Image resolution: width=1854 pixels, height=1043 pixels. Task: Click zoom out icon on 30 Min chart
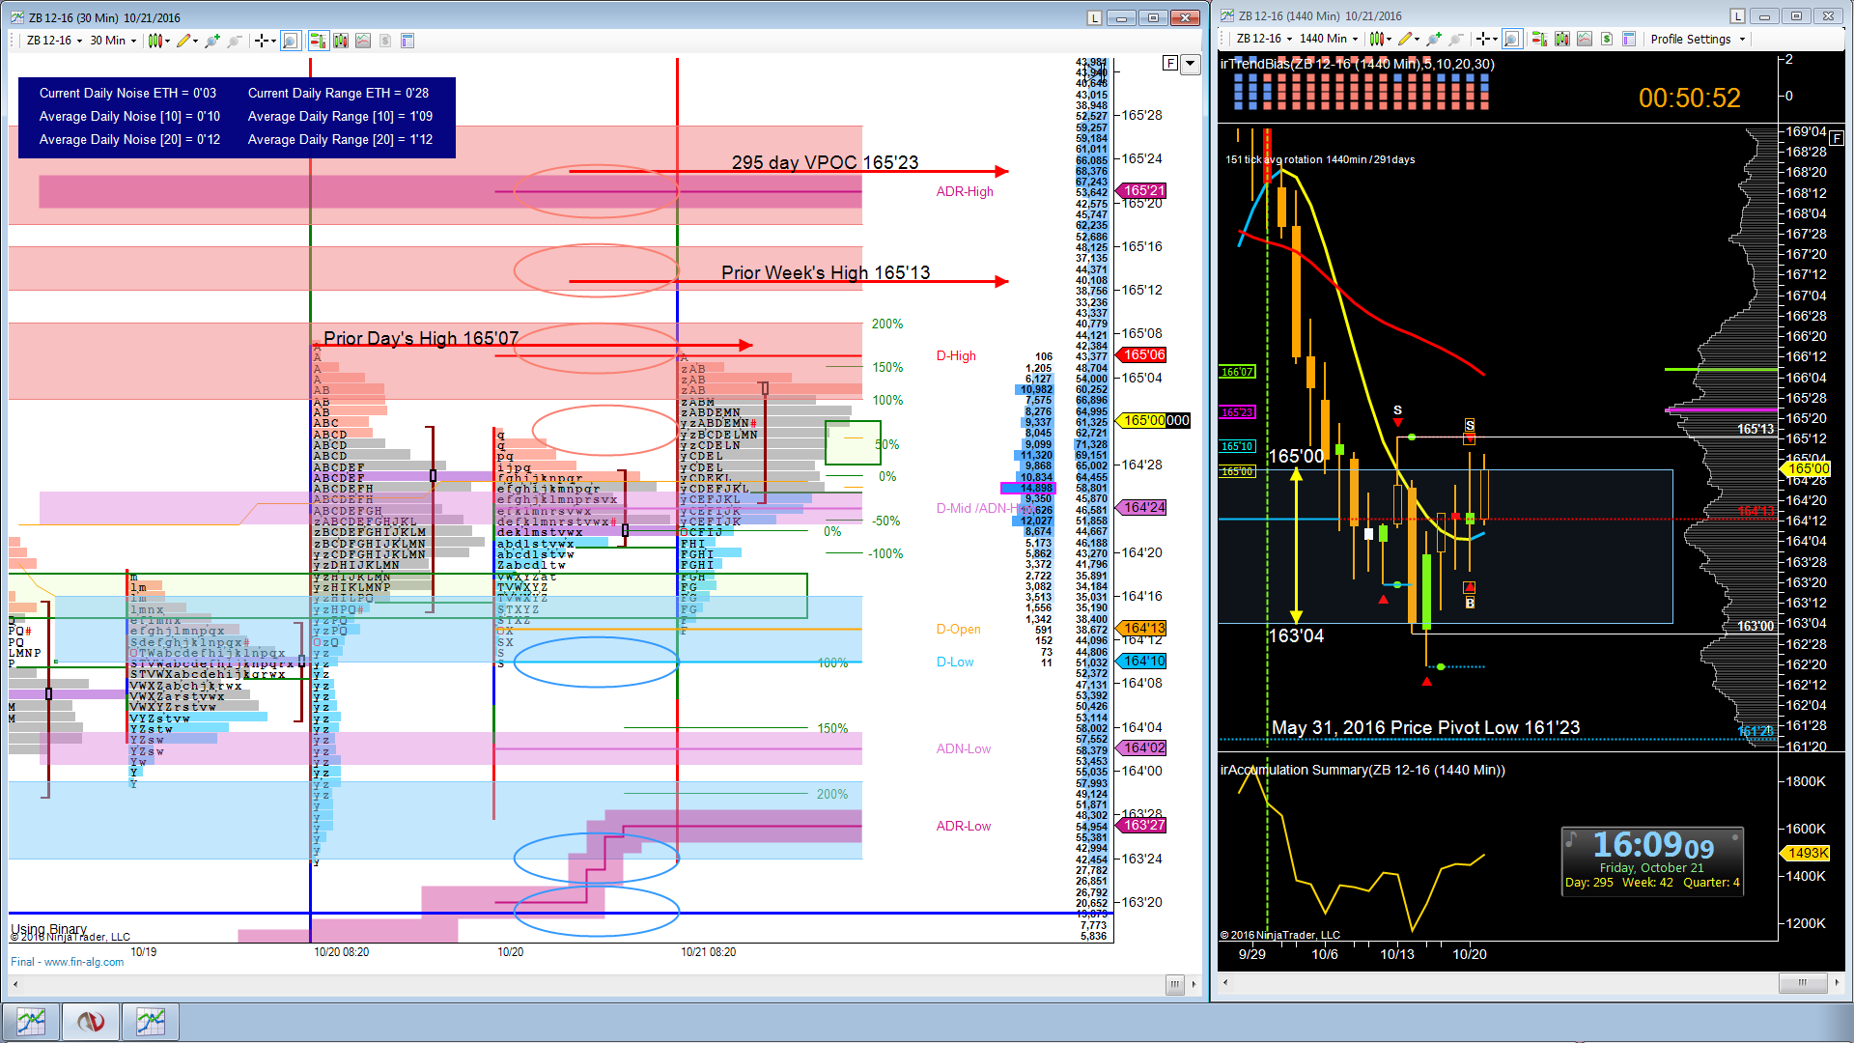(x=234, y=41)
